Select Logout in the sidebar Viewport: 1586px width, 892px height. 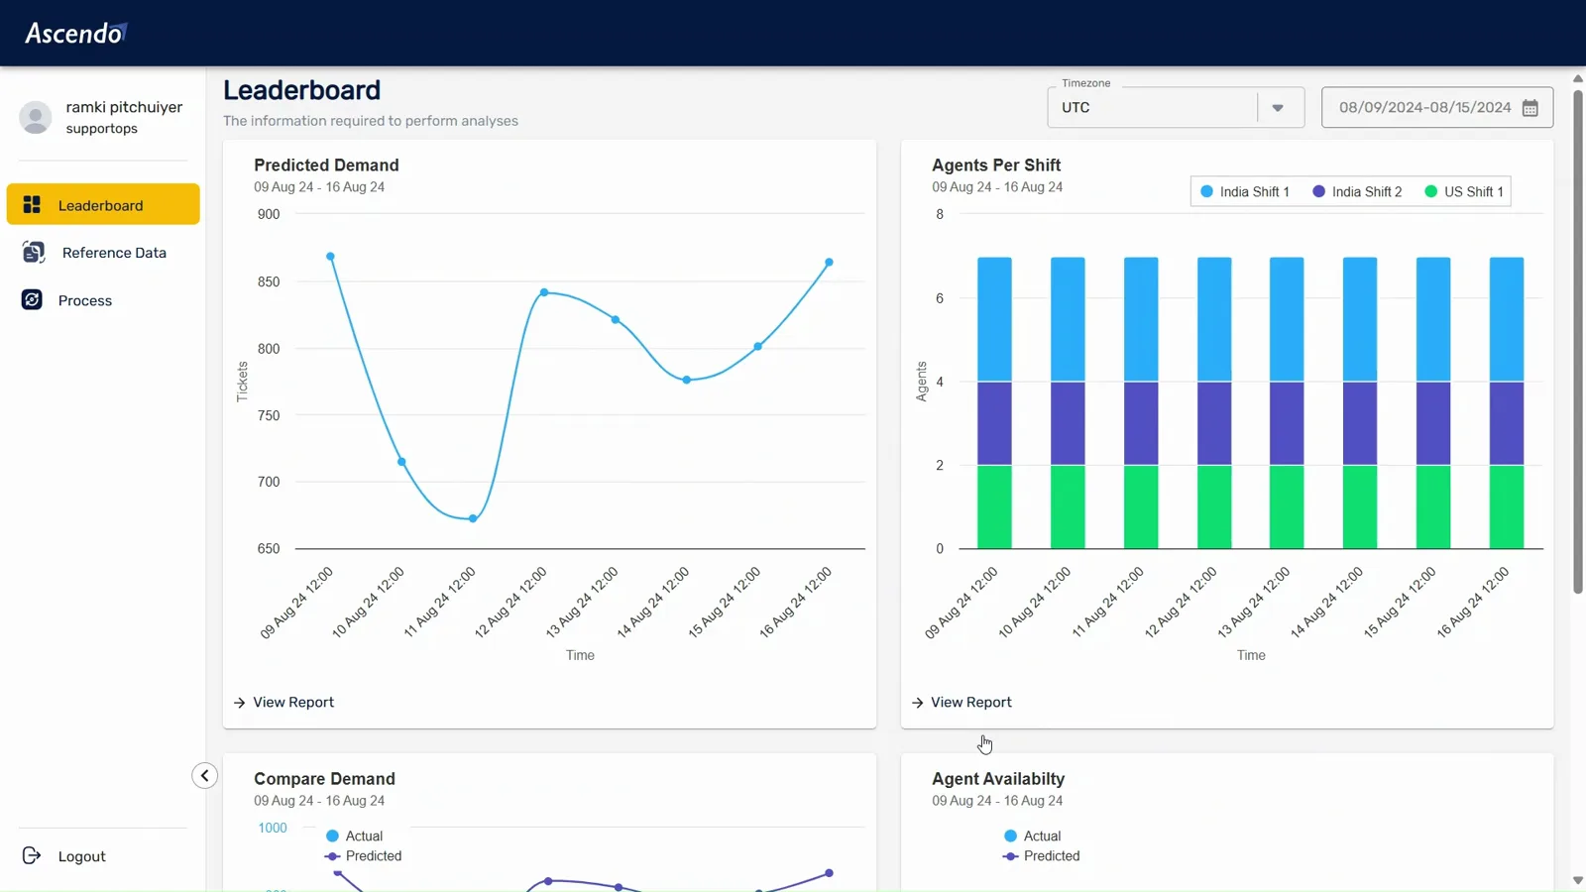tap(81, 856)
